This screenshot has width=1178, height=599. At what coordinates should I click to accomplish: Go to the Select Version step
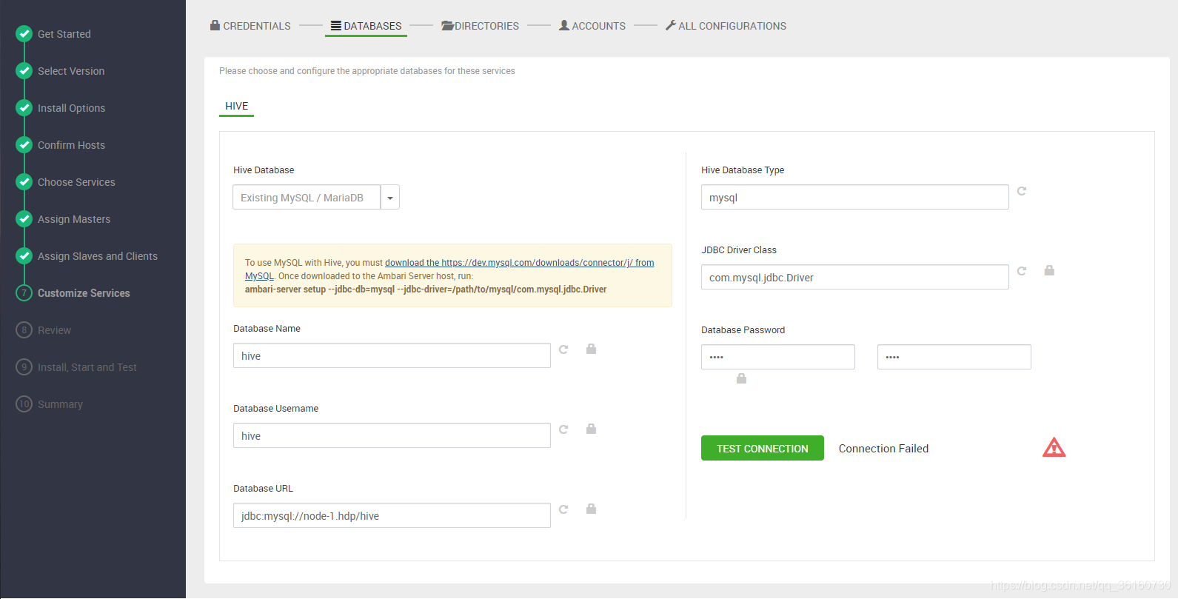(71, 71)
